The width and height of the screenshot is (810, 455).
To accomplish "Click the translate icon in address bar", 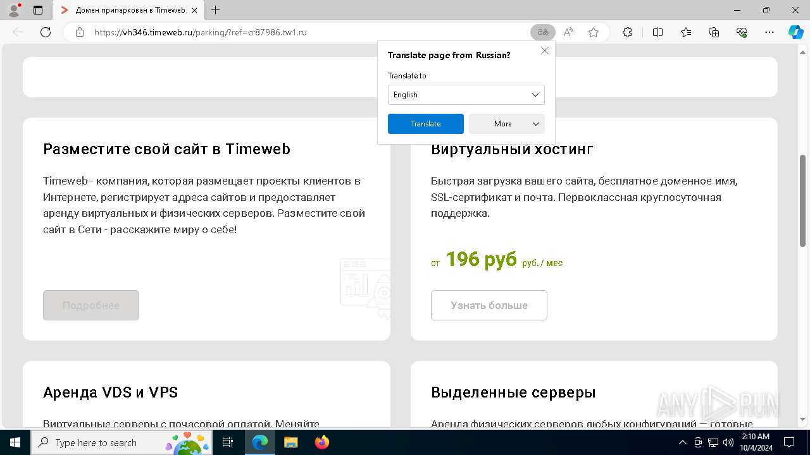I will (542, 32).
